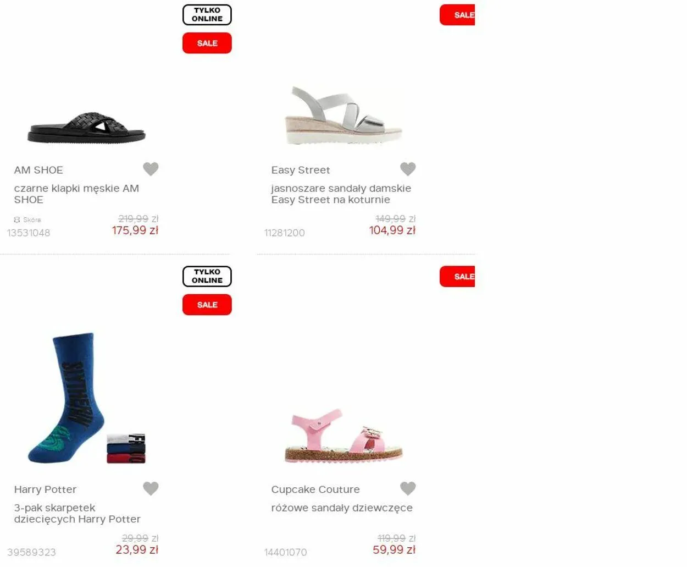687x567 pixels.
Task: Open black men's slides product image
Action: pos(86,128)
